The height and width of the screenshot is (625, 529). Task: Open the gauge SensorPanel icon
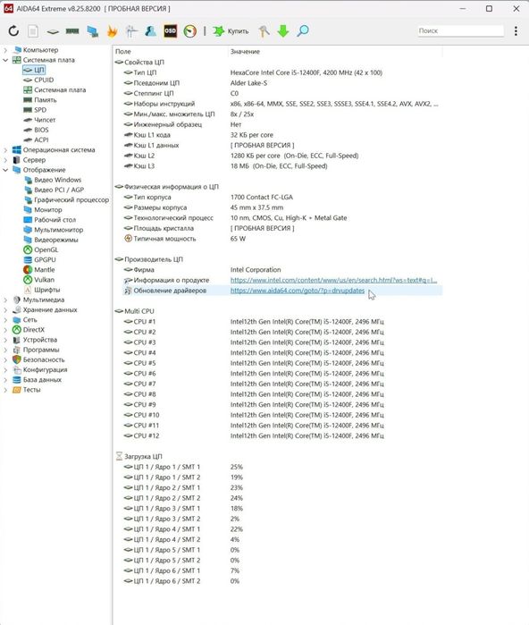[190, 31]
